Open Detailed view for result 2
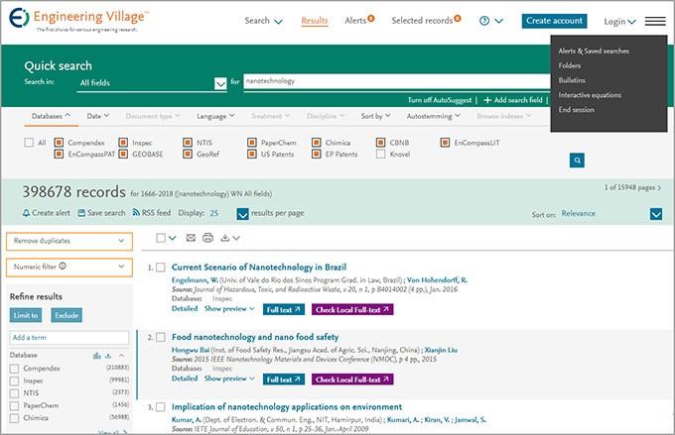The width and height of the screenshot is (675, 435). [x=185, y=379]
